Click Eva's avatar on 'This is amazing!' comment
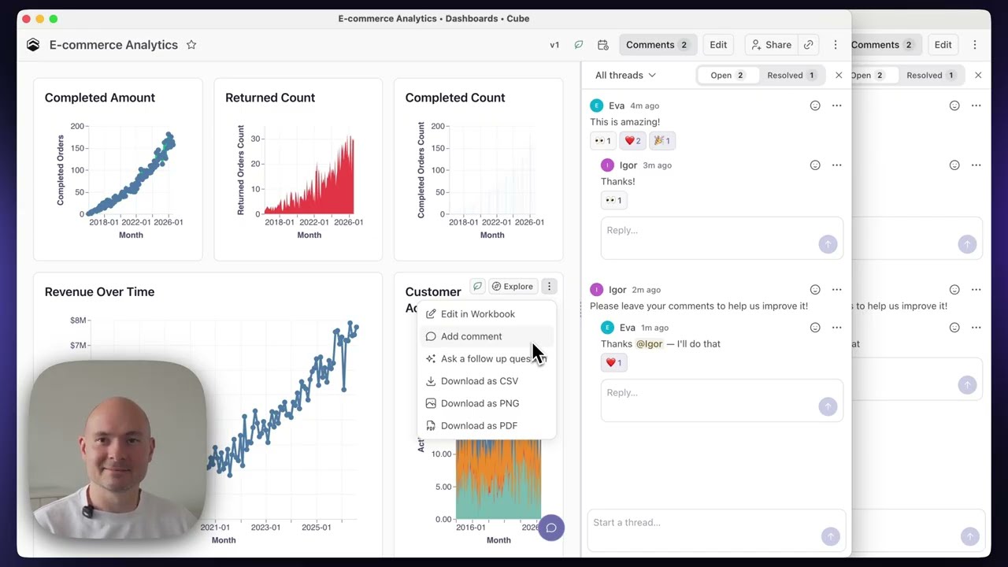Screen dimensions: 1008x567 pos(596,106)
